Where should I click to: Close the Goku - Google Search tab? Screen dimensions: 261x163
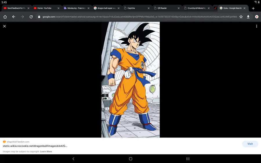244,8
